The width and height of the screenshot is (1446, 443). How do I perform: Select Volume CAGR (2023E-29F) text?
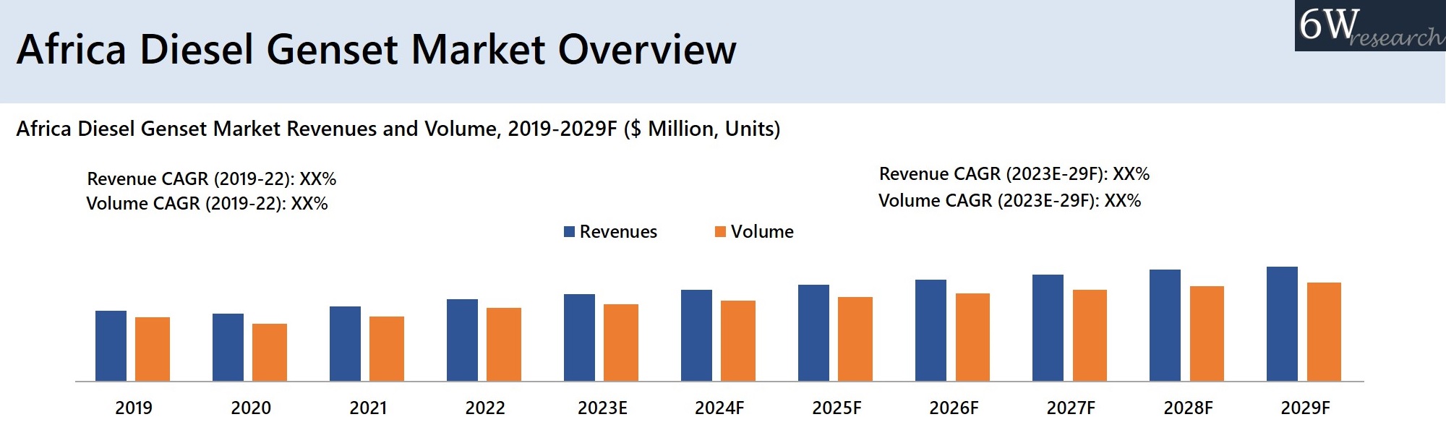1010,200
